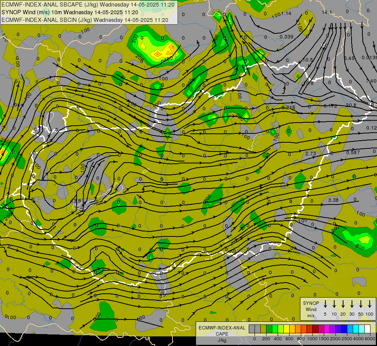Click the 100 m/s wind arrow in legend

[370, 304]
